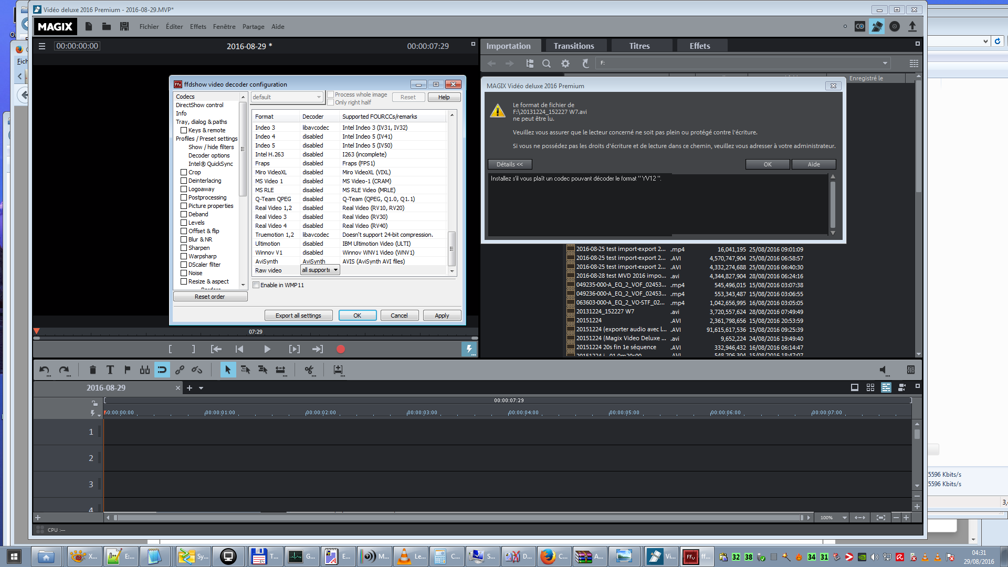Click the undo arrow icon
Viewport: 1008px width, 567px height.
(x=45, y=370)
